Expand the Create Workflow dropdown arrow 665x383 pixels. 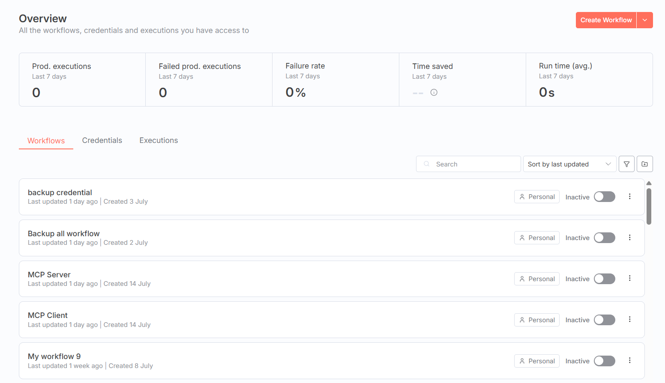coord(645,20)
